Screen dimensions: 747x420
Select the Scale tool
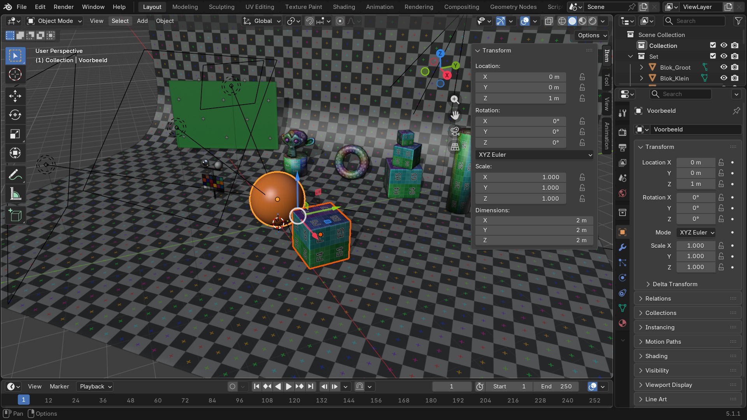click(x=15, y=134)
